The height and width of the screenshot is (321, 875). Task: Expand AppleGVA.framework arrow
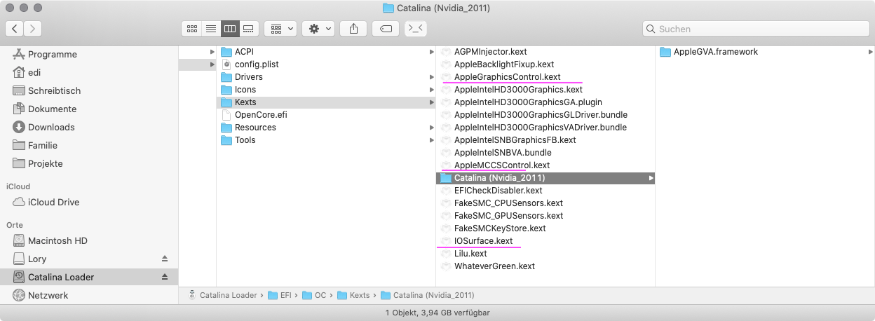[x=870, y=52]
